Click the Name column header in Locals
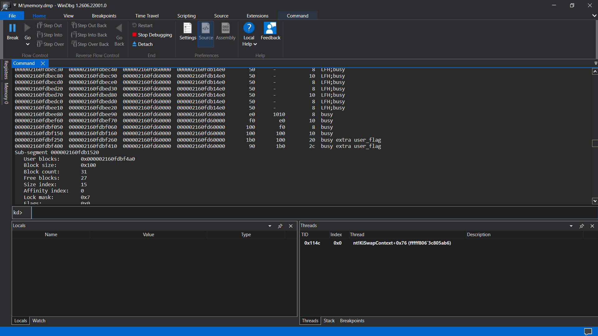 [51, 235]
